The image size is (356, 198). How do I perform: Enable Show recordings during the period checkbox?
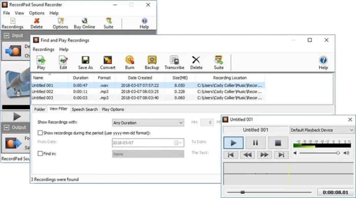coord(40,133)
